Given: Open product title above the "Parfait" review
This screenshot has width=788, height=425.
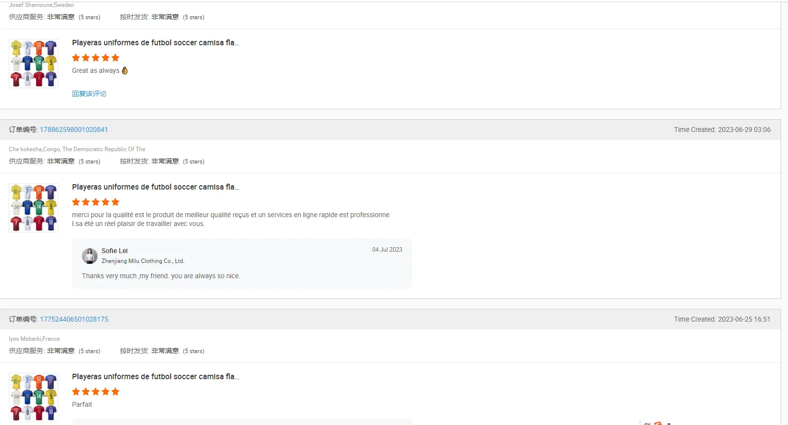Looking at the screenshot, I should [x=155, y=377].
